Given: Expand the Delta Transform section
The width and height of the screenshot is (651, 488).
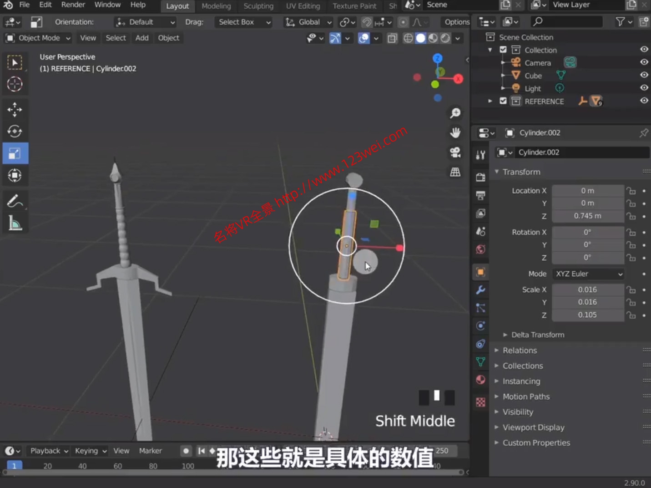Looking at the screenshot, I should (538, 335).
